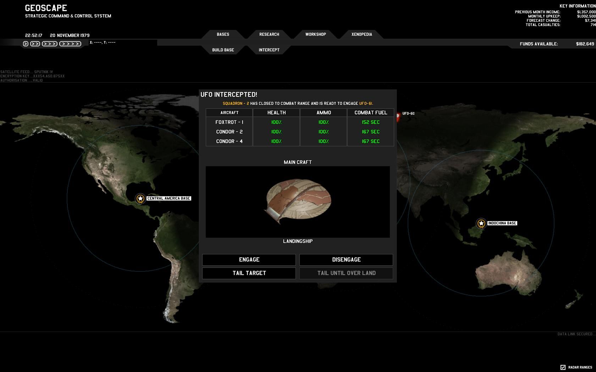Click the Indochina Base star icon
Image resolution: width=596 pixels, height=372 pixels.
tap(481, 223)
